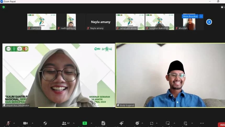
Task: Open the green encryption shield info
Action: pyautogui.click(x=4, y=7)
